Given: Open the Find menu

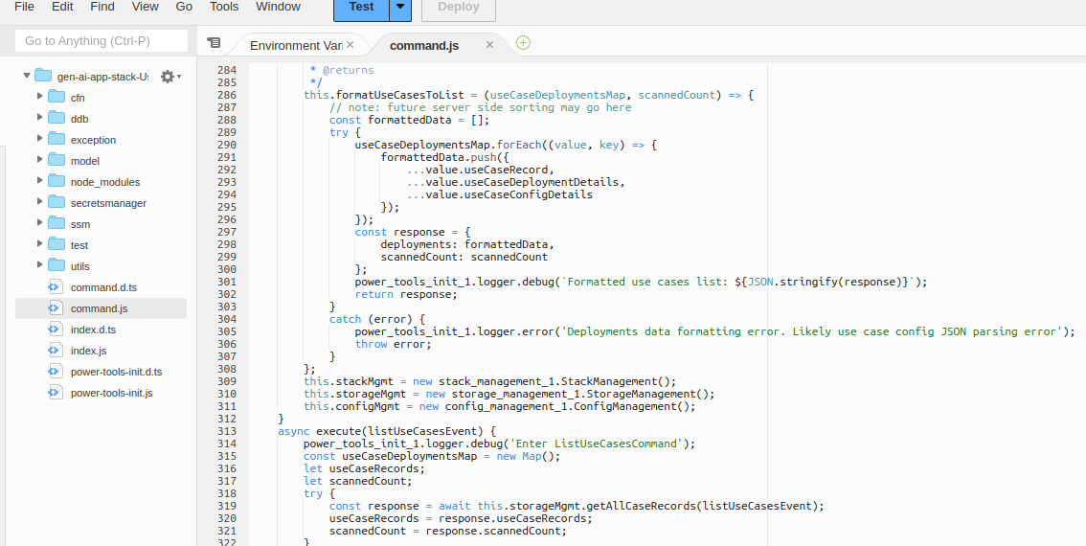Looking at the screenshot, I should pyautogui.click(x=102, y=7).
